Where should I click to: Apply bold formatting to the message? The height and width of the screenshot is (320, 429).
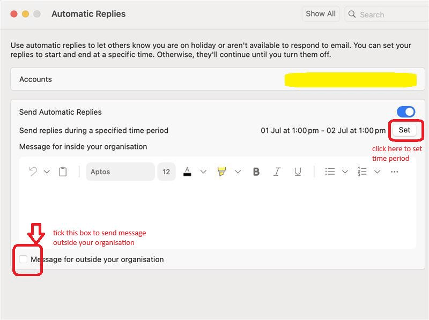pyautogui.click(x=256, y=172)
